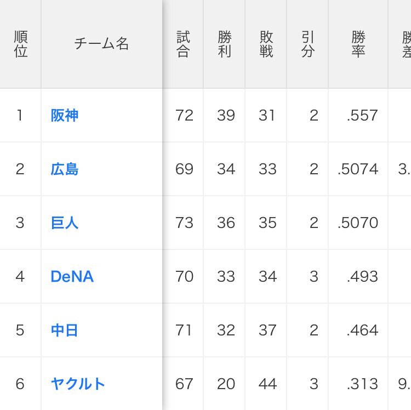Select 阪神's 39 wins cell
Viewport: 411px width, 410px height.
(x=224, y=115)
